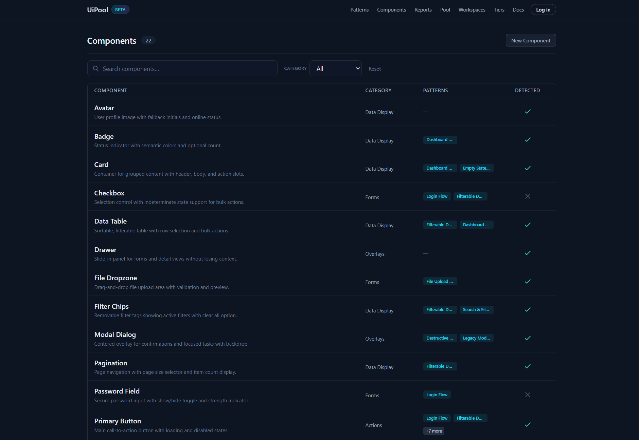This screenshot has height=440, width=639.
Task: Open the Badge component
Action: (x=104, y=137)
